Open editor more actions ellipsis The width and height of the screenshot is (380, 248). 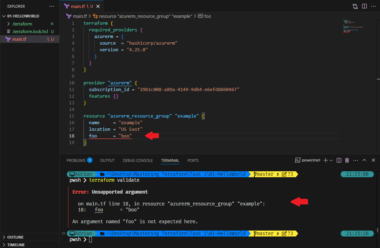click(x=373, y=6)
